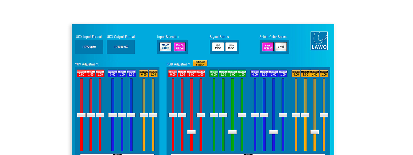This screenshot has width=413, height=155.
Task: Enable Pass through color space
Action: (267, 47)
